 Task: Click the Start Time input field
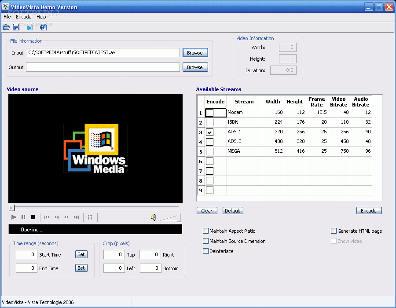26,254
